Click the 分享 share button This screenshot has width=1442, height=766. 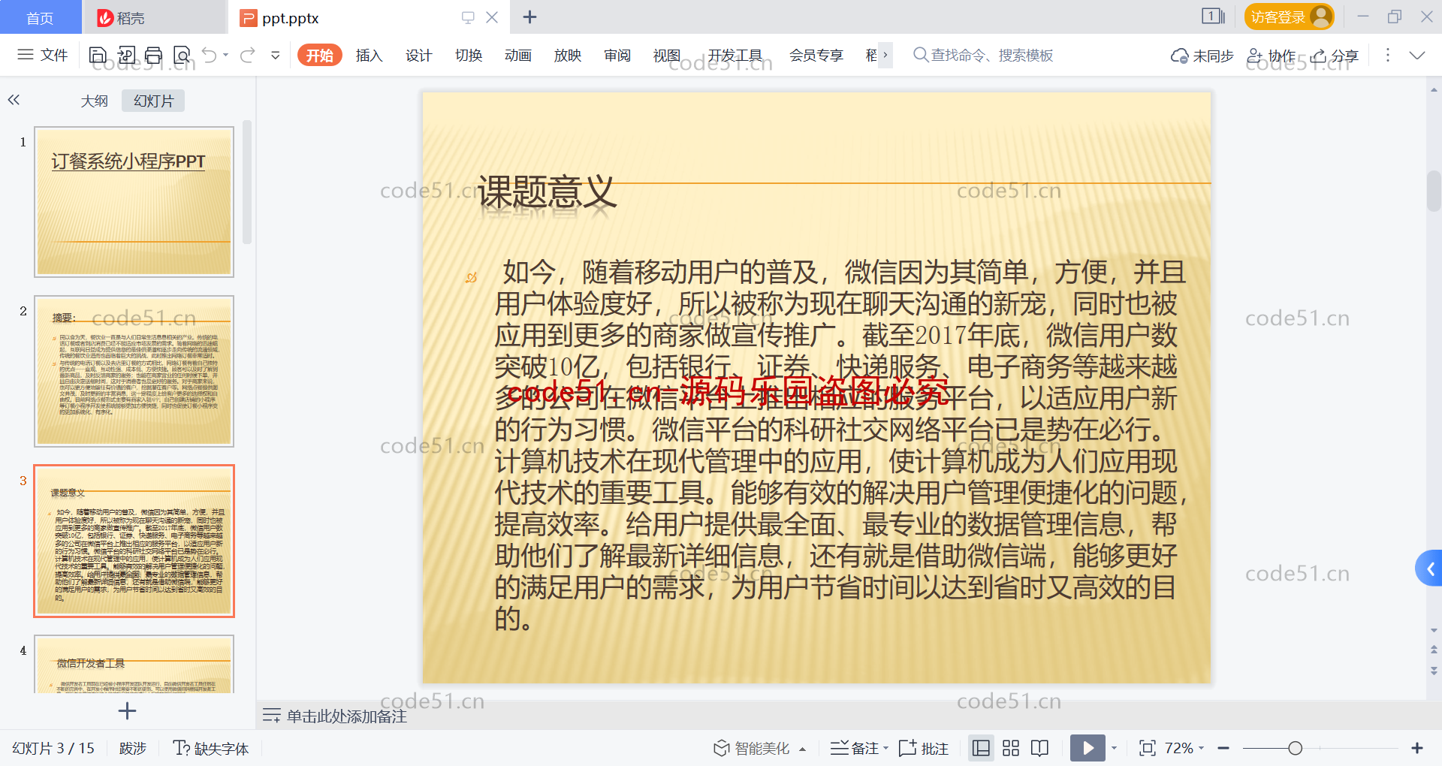click(1335, 56)
